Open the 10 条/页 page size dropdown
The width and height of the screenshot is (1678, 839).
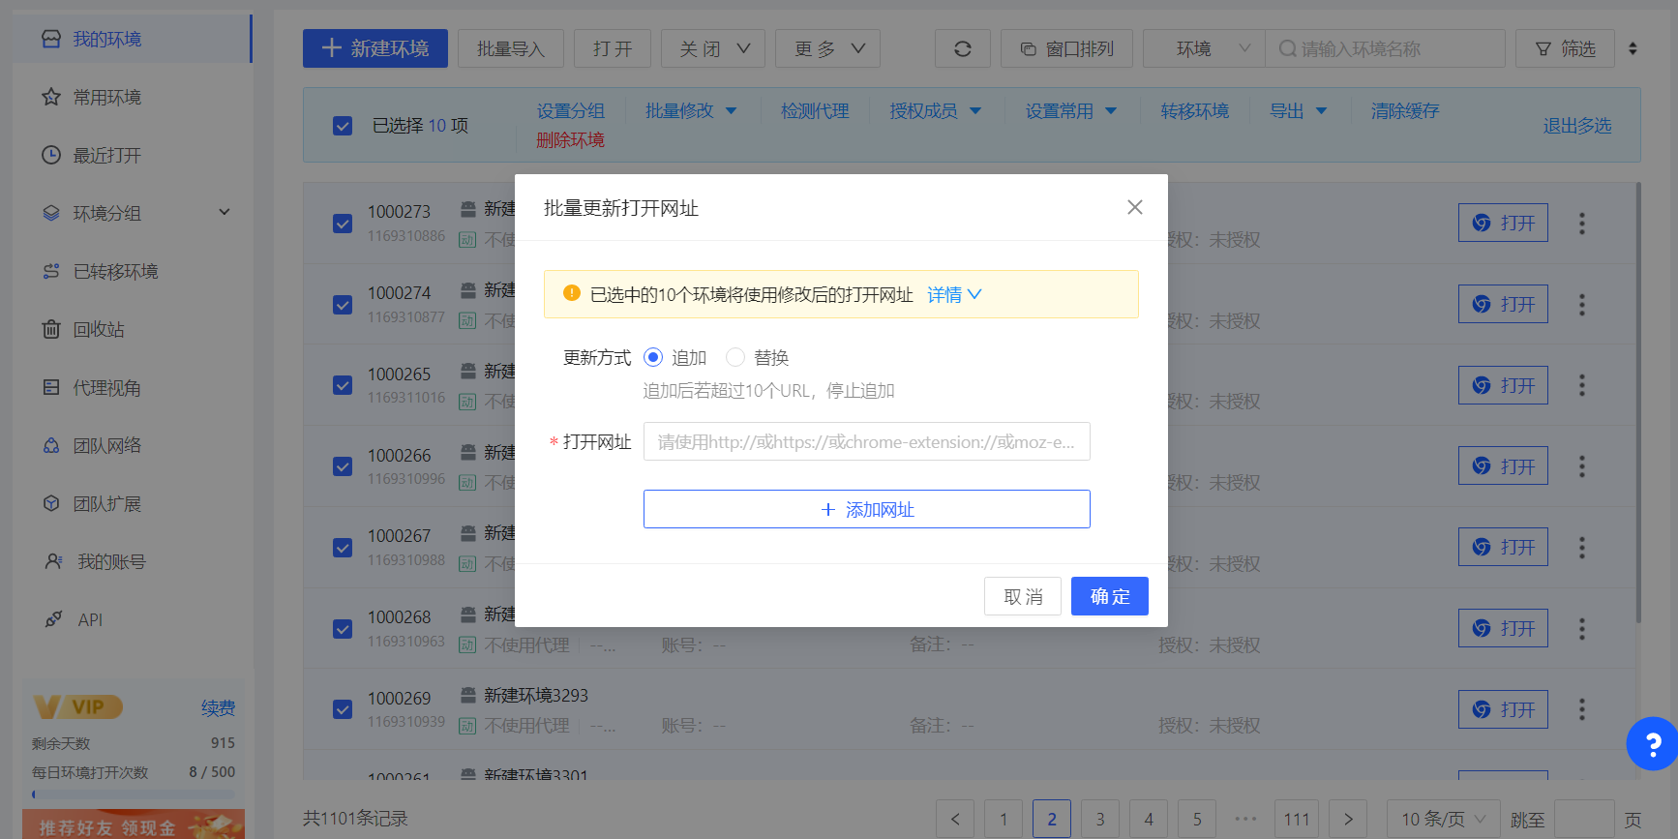(x=1442, y=820)
